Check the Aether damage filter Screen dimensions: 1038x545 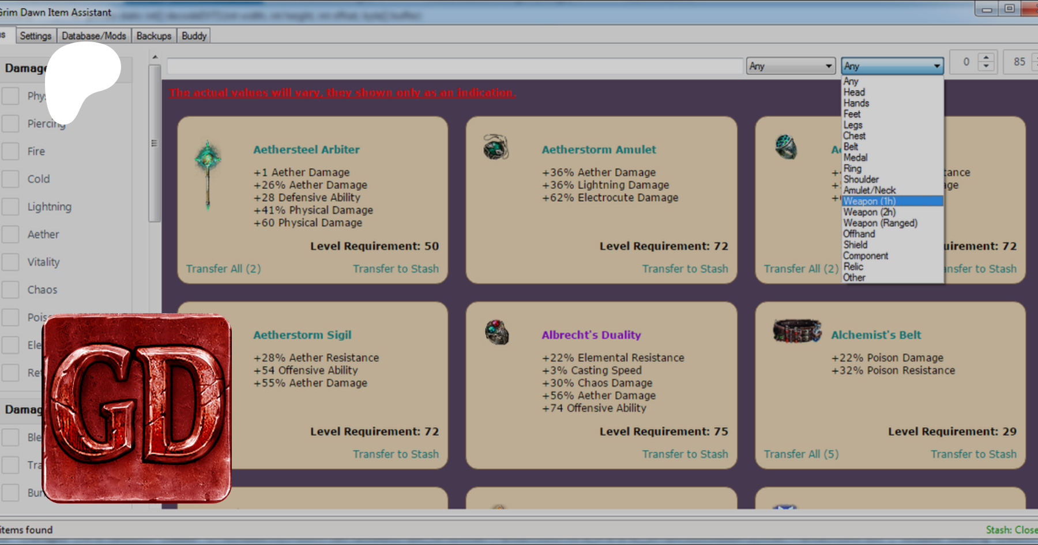click(x=10, y=235)
